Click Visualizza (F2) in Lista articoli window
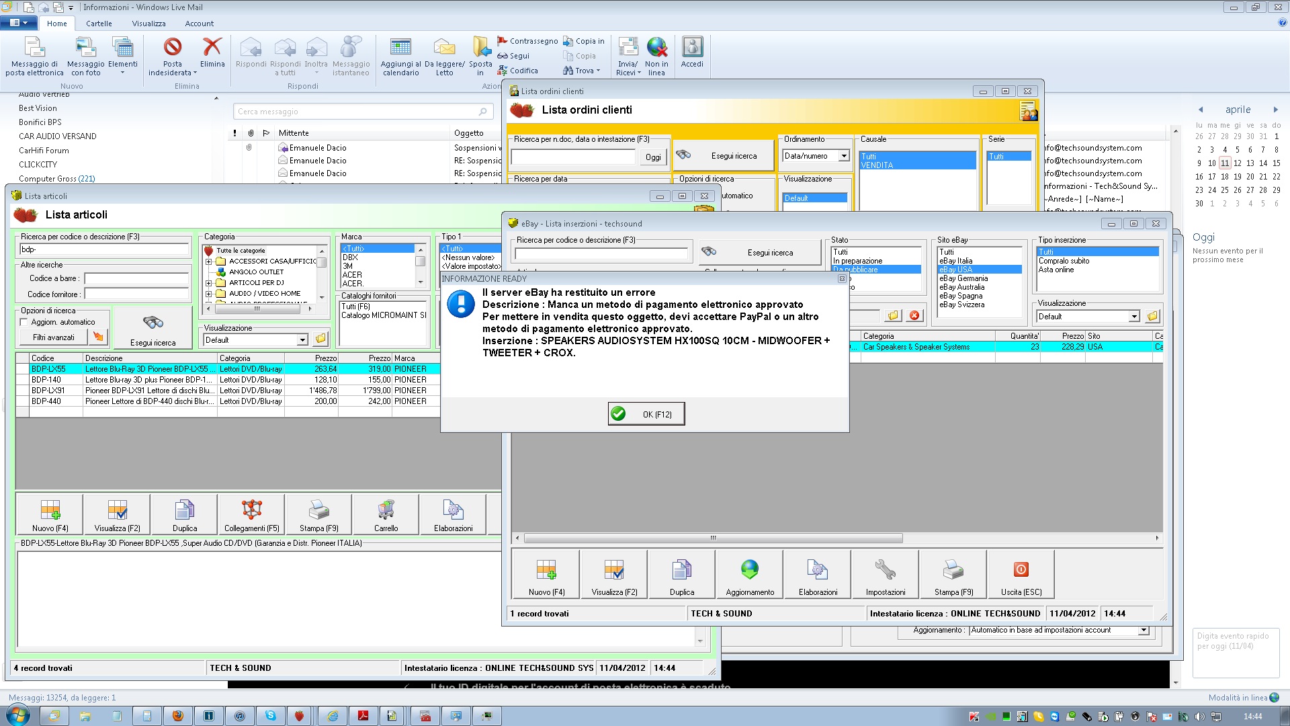 point(117,514)
